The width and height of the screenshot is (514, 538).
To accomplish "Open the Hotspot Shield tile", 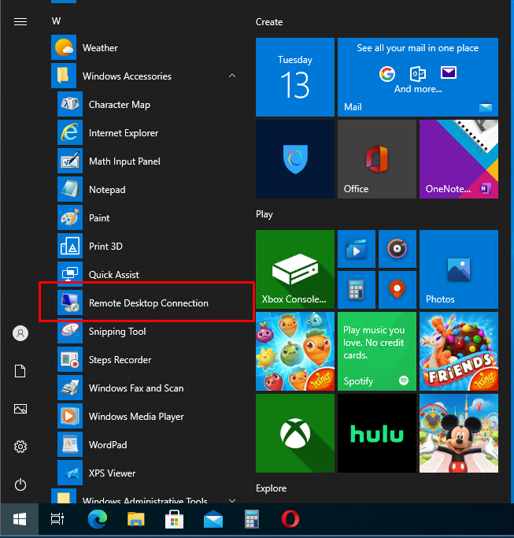I will point(295,159).
